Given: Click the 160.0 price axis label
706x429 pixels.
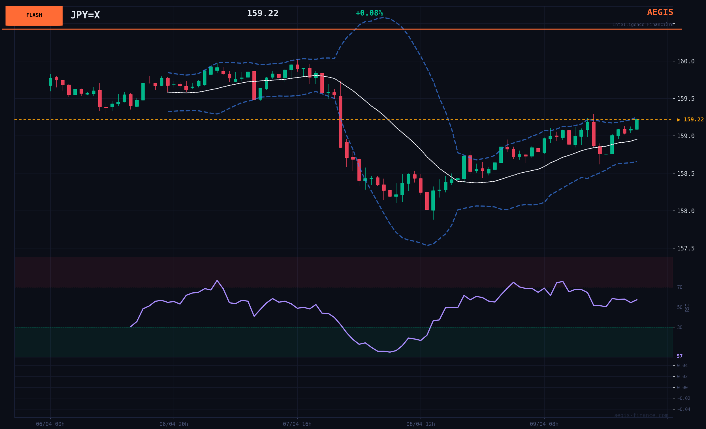Looking at the screenshot, I should click(685, 61).
